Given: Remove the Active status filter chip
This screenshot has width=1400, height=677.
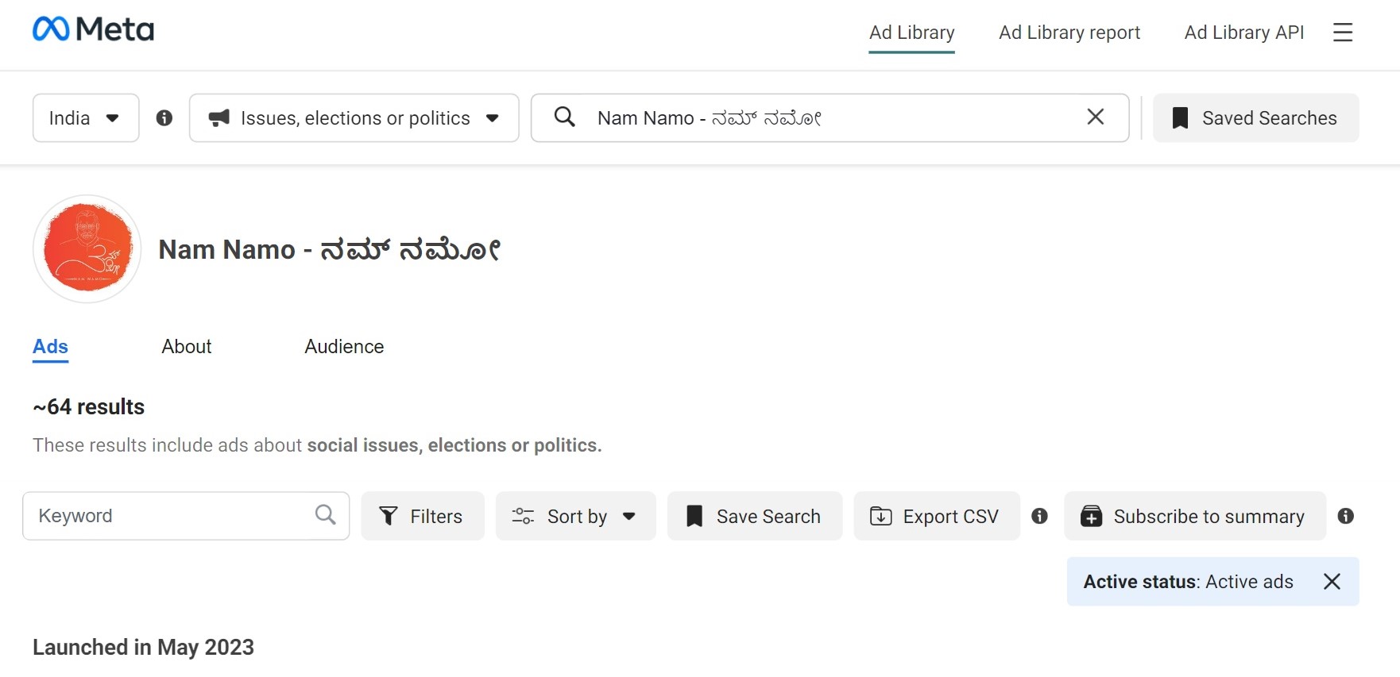Looking at the screenshot, I should pos(1332,582).
